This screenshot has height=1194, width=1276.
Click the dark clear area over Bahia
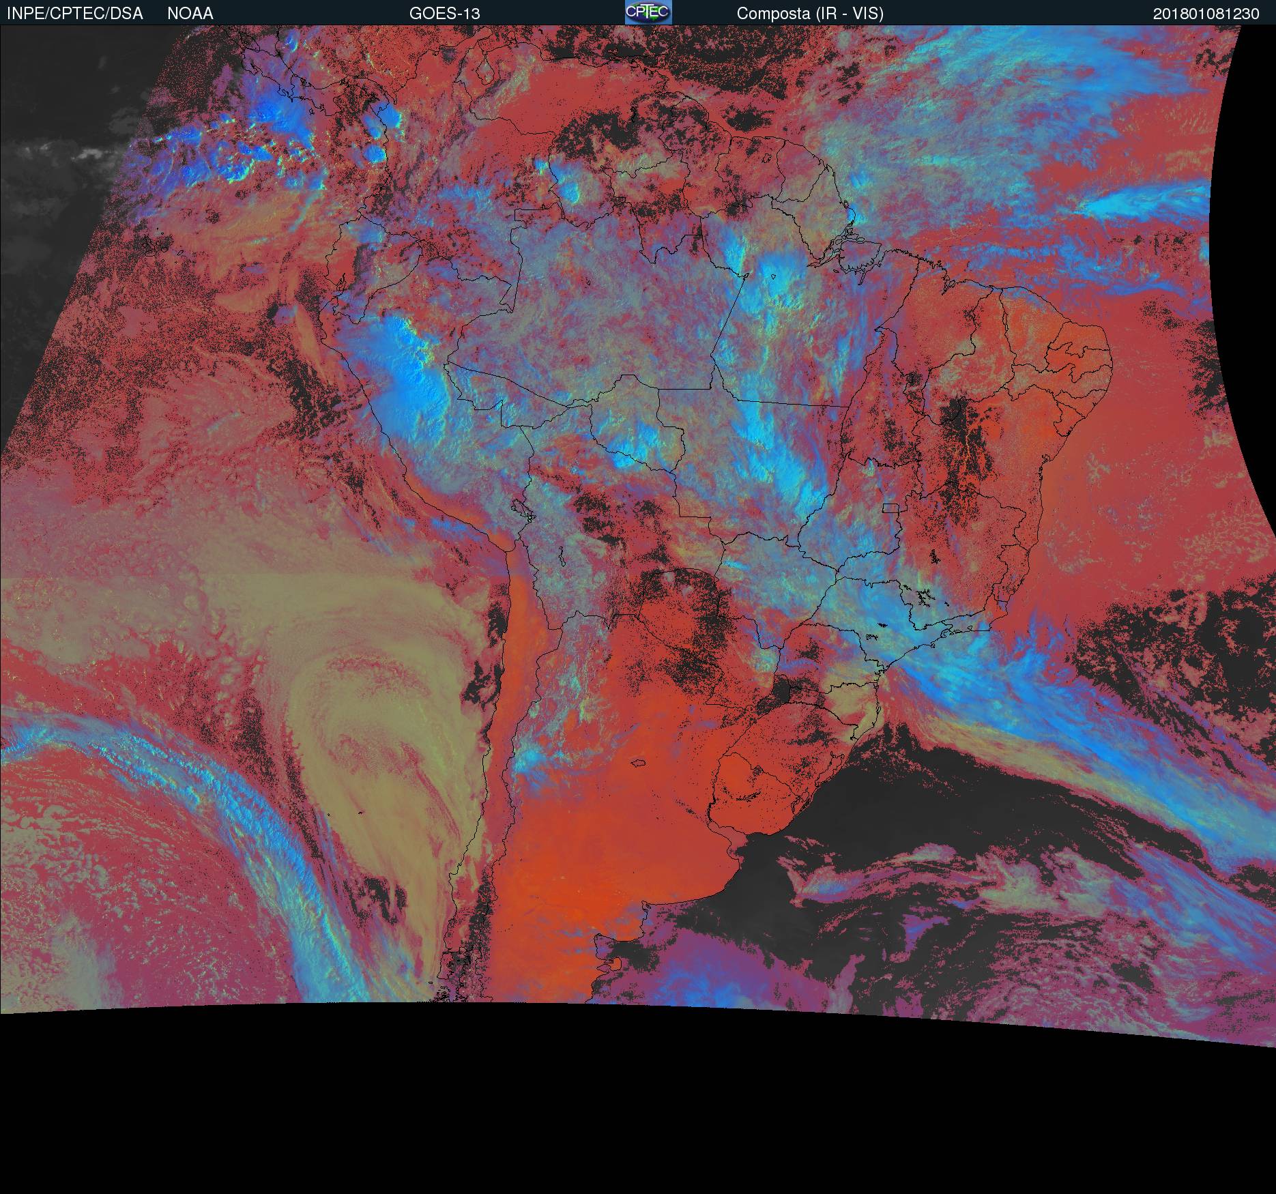[962, 443]
